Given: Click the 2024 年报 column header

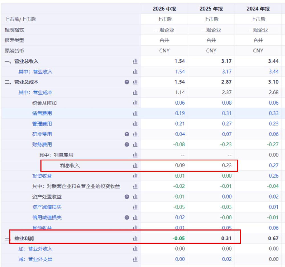Looking at the screenshot, I should coord(258,9).
